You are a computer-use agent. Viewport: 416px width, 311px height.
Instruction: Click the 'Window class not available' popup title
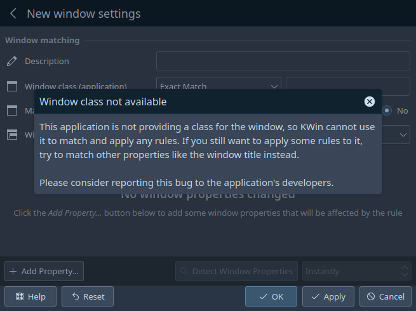coord(103,102)
